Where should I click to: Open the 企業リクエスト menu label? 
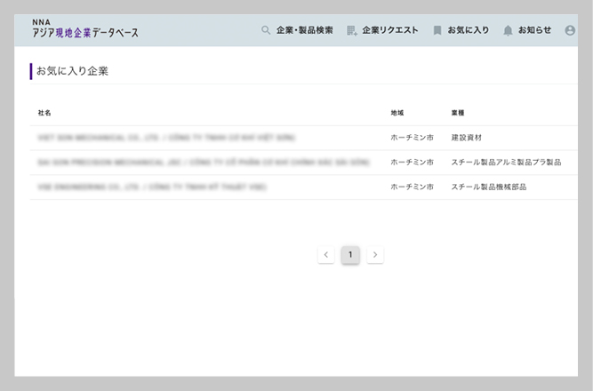pyautogui.click(x=389, y=30)
